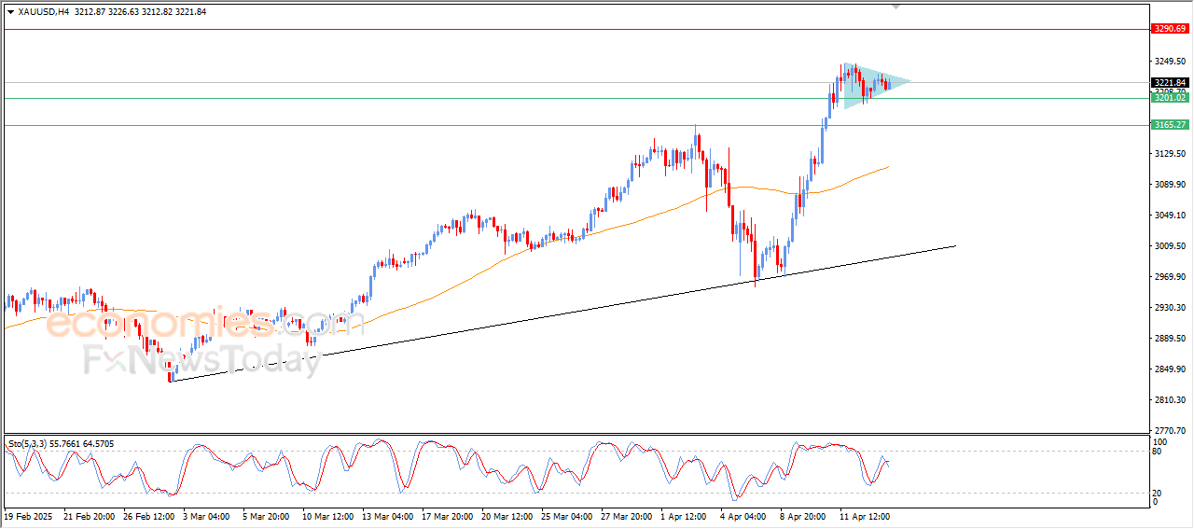Click the stochastic 100 level axis label
This screenshot has width=1194, height=529.
click(1160, 441)
